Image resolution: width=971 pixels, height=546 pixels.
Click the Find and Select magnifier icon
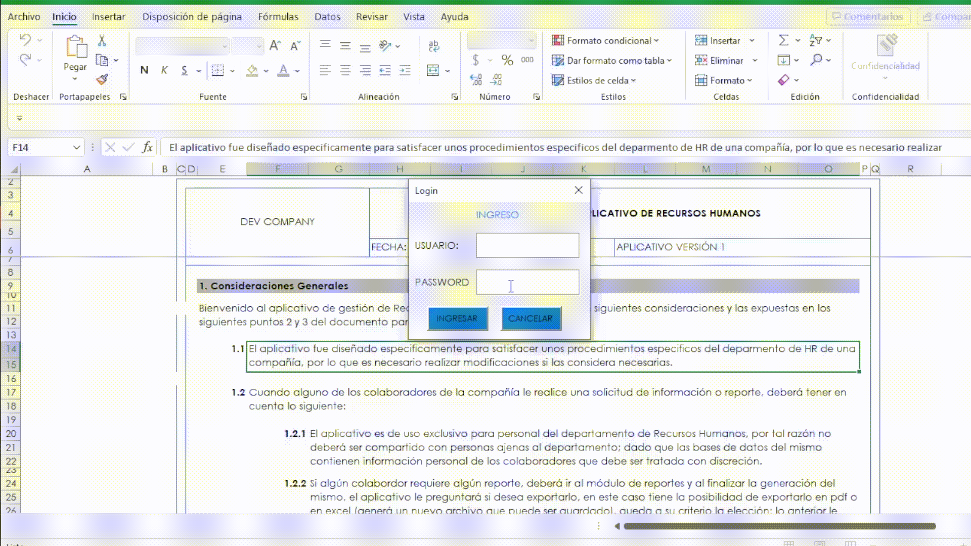pos(816,60)
